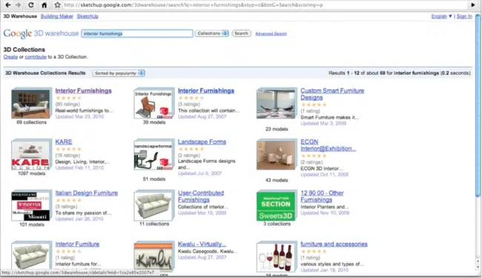The width and height of the screenshot is (482, 278).
Task: Open the wine bottles thumbnail
Action: [276, 257]
